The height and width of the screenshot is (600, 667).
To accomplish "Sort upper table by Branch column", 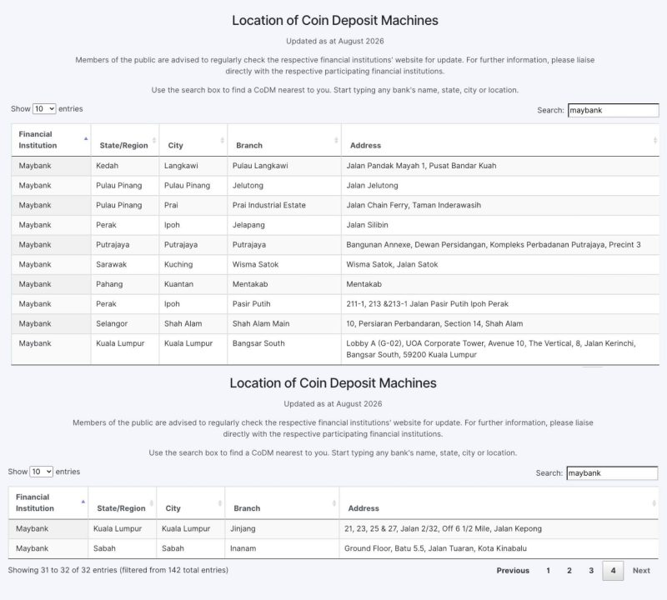I will [x=284, y=140].
